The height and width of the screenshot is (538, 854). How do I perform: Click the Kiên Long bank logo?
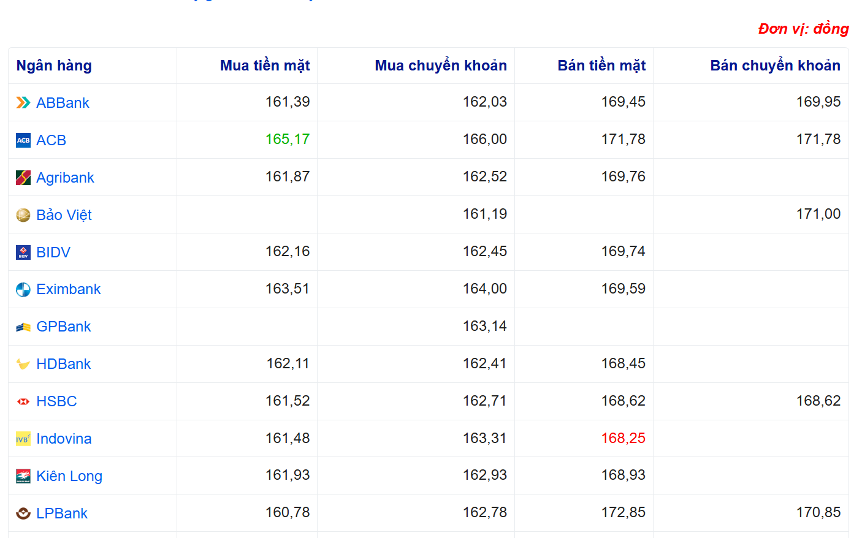tap(23, 476)
